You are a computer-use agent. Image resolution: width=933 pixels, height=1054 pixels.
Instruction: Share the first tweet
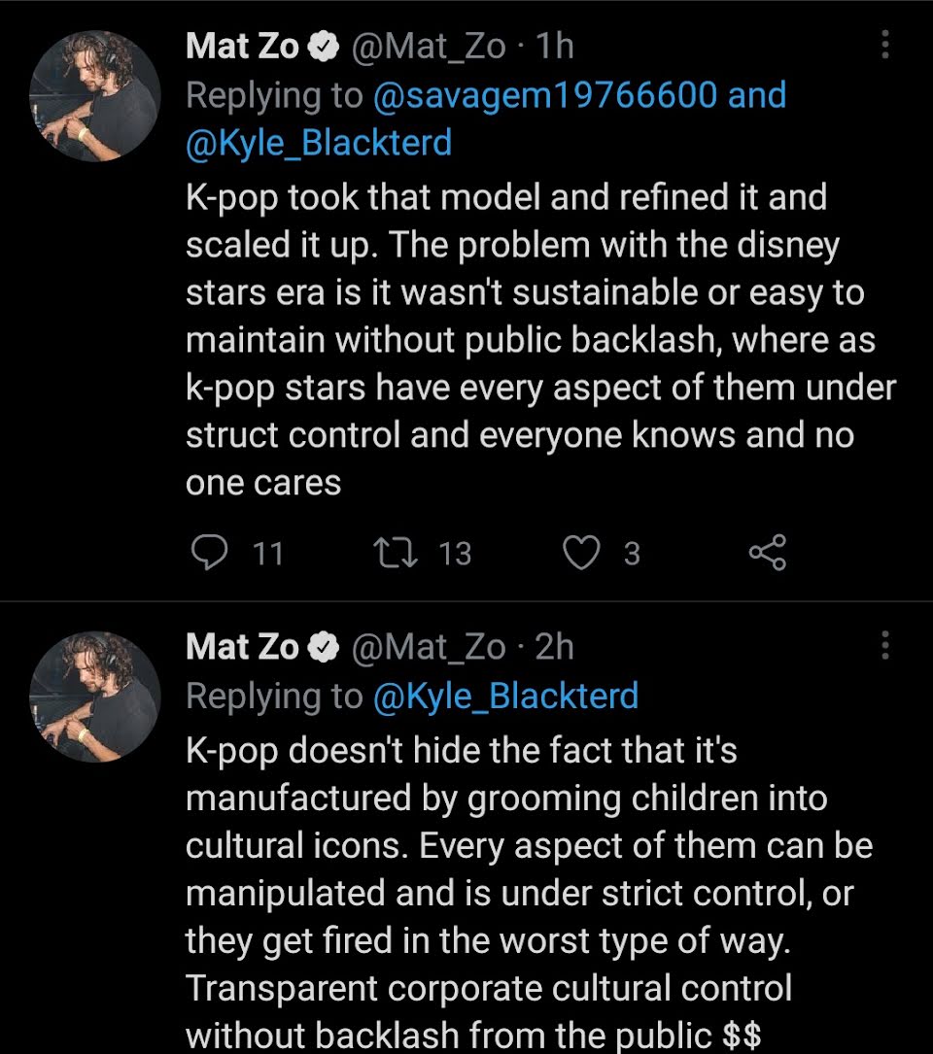[x=768, y=553]
